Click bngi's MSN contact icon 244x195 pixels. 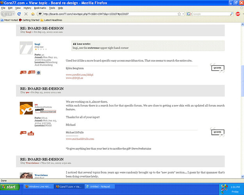point(32,72)
